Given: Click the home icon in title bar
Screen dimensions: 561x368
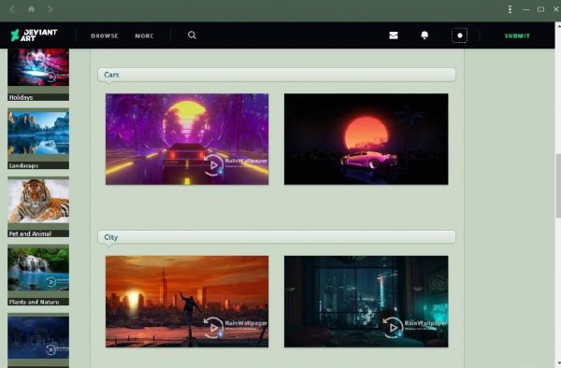Looking at the screenshot, I should (32, 9).
